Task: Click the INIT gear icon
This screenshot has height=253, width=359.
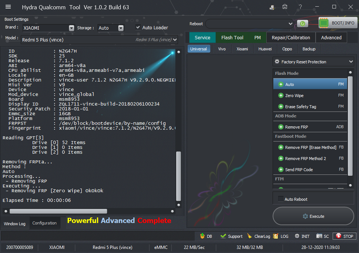Action: coord(297,236)
